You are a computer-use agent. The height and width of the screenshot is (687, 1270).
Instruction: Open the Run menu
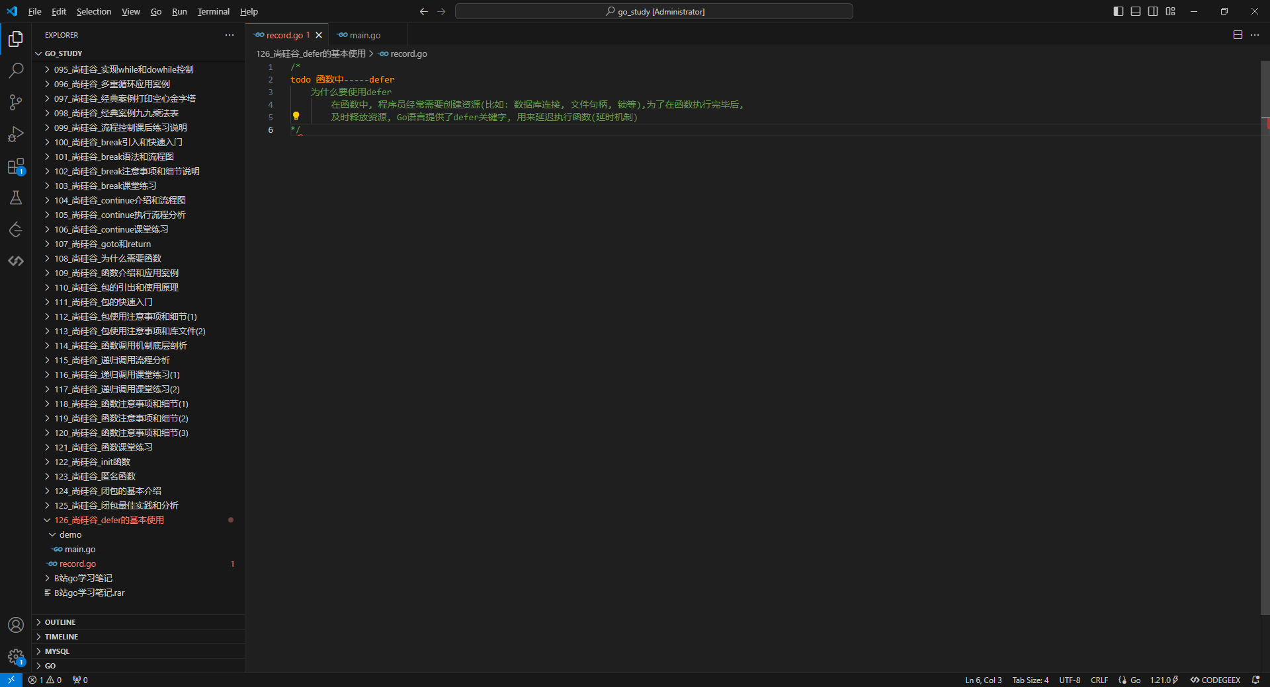(179, 11)
